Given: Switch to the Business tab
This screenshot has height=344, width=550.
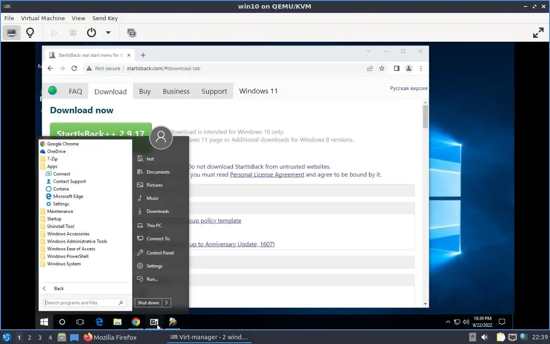Looking at the screenshot, I should pos(176,91).
